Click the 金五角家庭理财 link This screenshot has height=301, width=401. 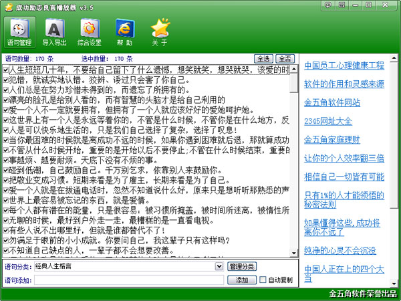(332, 139)
